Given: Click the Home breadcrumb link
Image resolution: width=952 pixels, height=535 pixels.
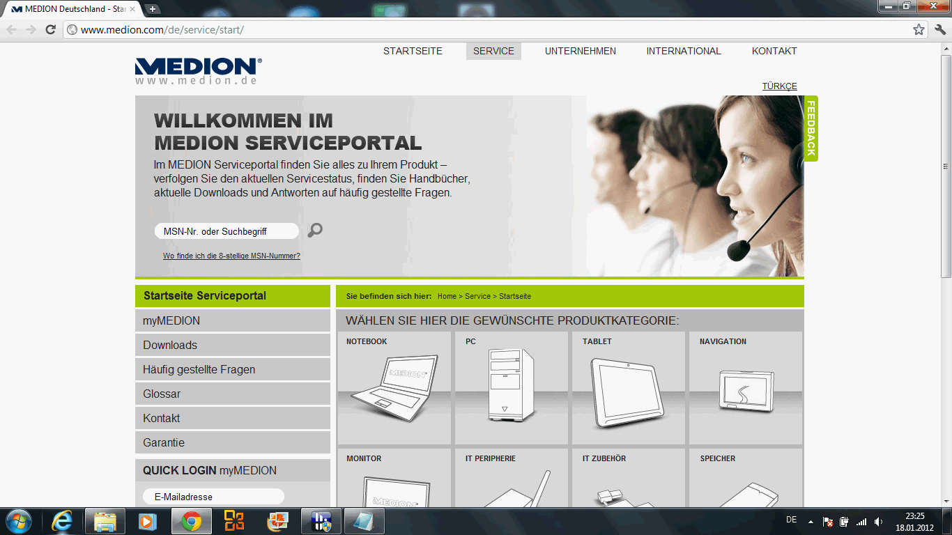Looking at the screenshot, I should [x=447, y=296].
